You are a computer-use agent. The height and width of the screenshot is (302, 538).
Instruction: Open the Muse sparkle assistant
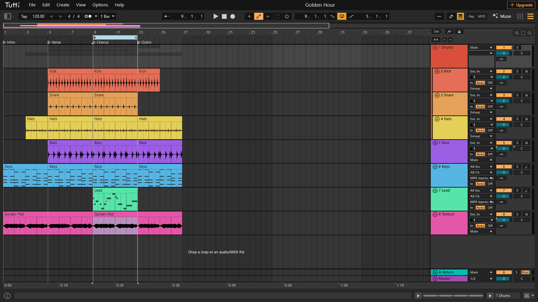pos(502,16)
